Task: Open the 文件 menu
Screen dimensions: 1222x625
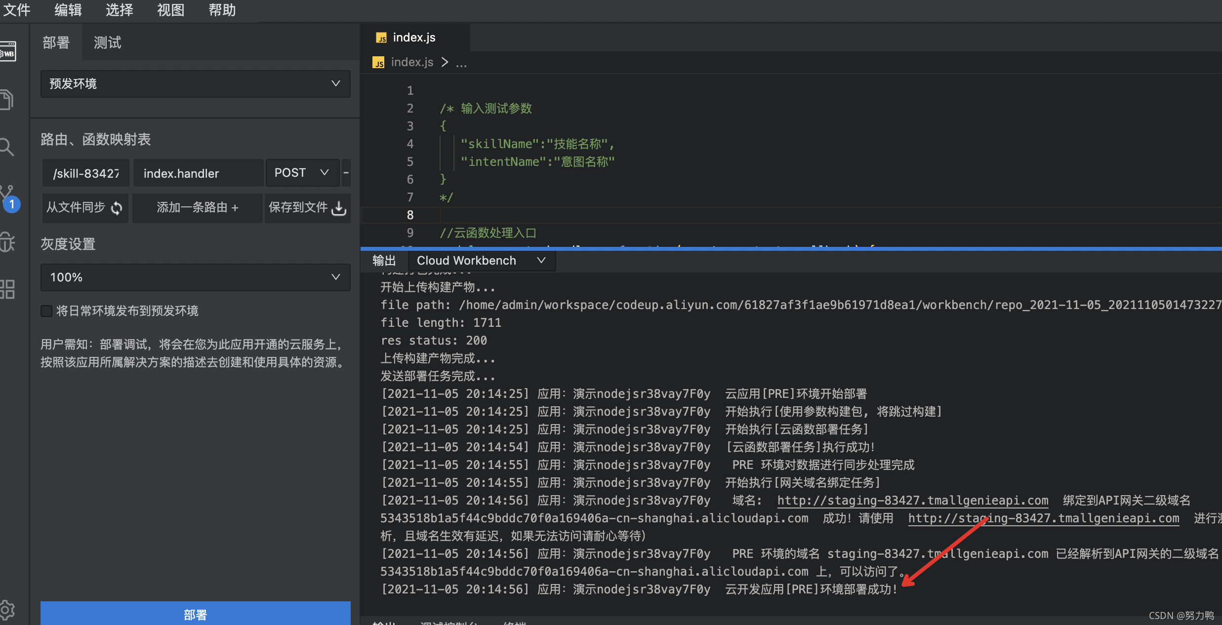Action: [16, 10]
